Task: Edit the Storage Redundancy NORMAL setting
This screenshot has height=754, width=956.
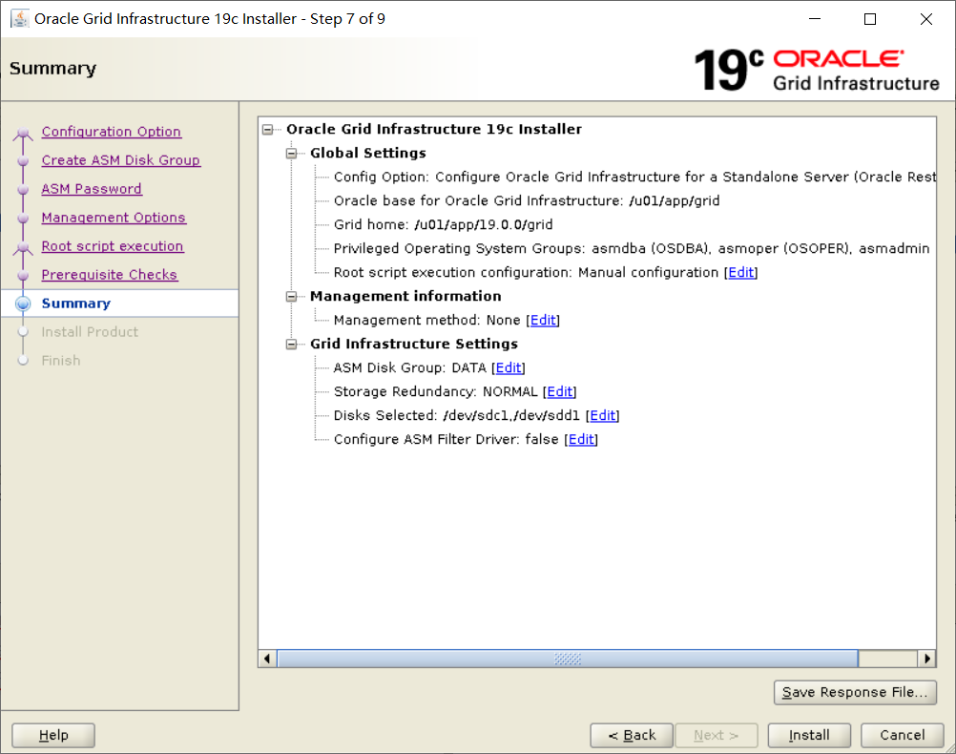Action: [x=559, y=391]
